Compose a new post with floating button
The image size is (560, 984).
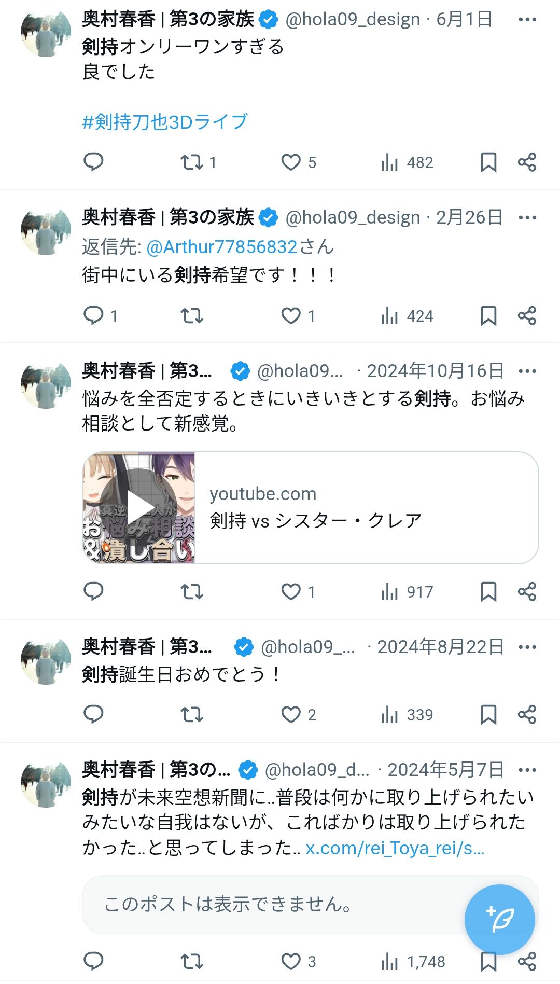[499, 920]
